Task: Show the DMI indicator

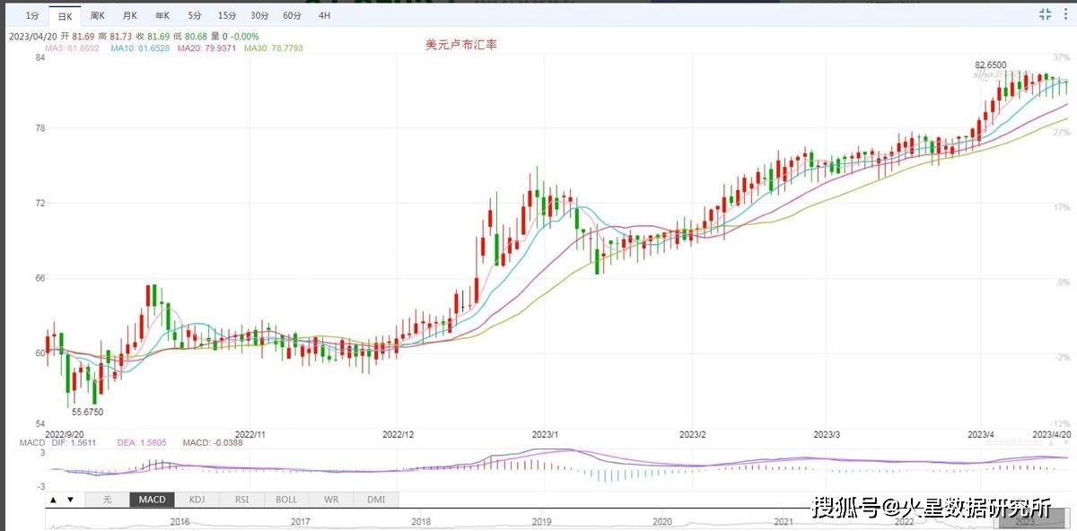Action: (x=376, y=500)
